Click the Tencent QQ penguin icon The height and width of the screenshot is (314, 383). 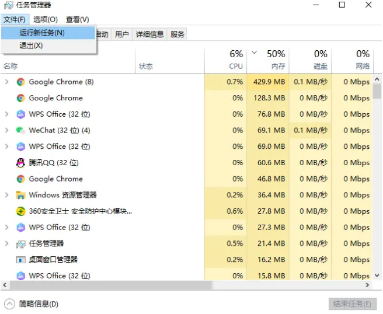(x=20, y=163)
